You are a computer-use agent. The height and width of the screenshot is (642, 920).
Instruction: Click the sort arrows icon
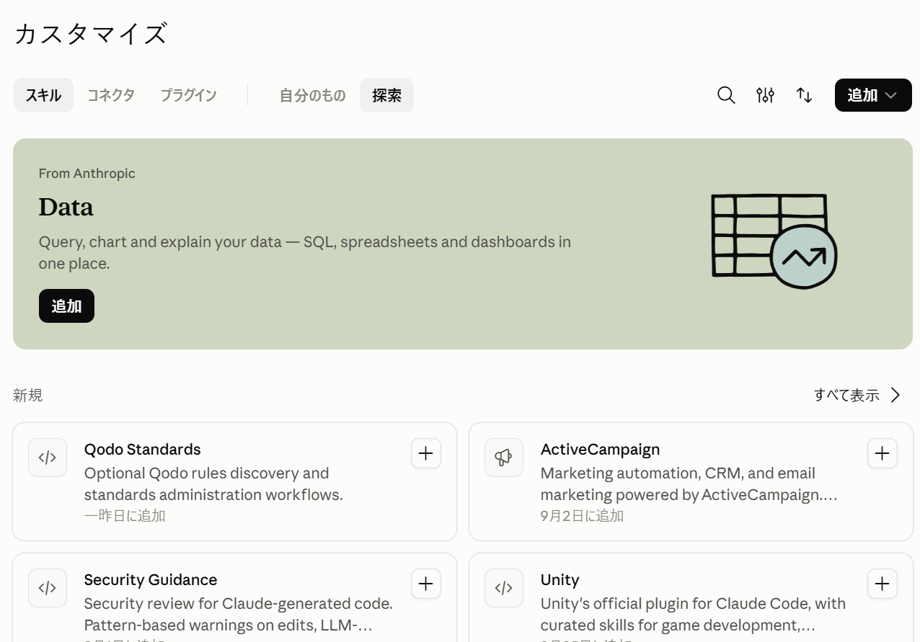tap(804, 95)
